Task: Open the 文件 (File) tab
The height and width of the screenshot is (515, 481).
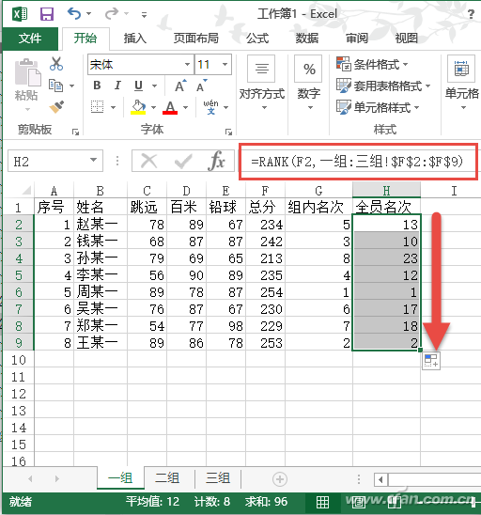Action: [x=30, y=39]
